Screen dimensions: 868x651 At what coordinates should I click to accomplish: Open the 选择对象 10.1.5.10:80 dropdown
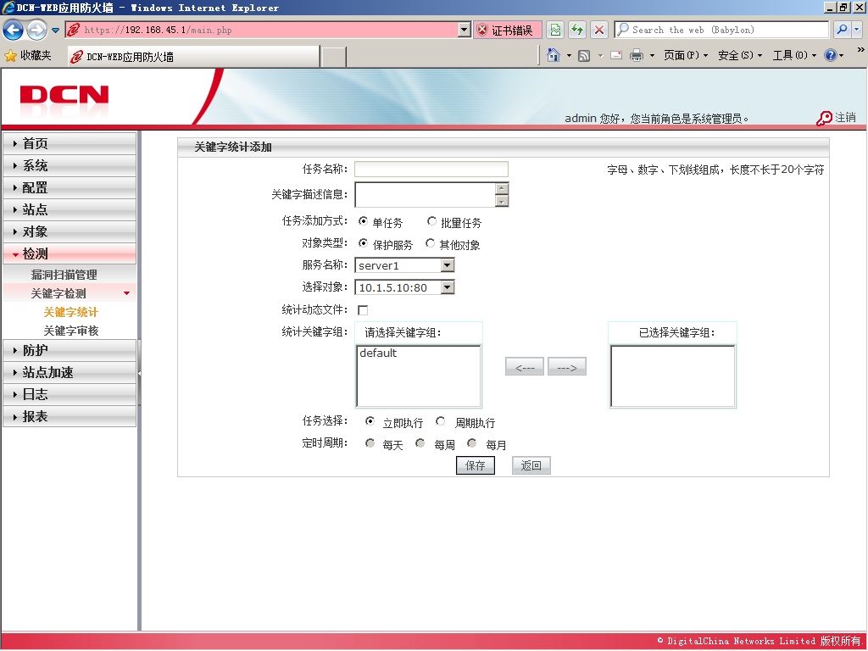coord(404,287)
